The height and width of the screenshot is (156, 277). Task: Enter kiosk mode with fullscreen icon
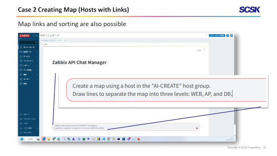pos(232,35)
